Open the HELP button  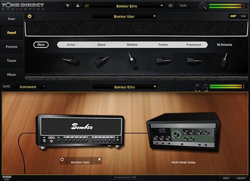point(226,178)
